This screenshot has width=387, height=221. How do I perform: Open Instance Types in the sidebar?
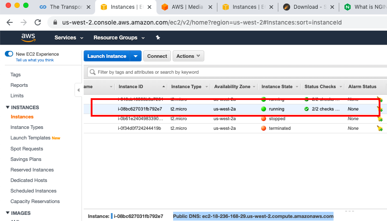click(x=27, y=128)
